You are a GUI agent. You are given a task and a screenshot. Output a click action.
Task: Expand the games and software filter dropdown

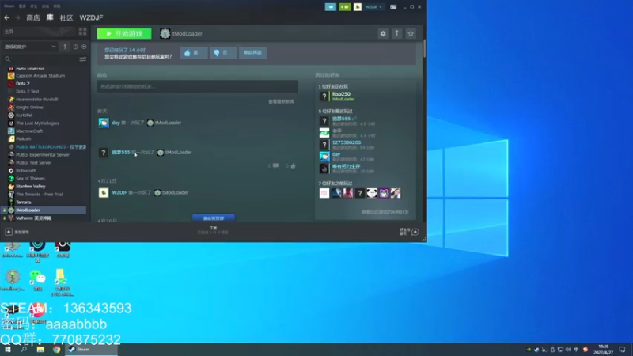click(x=30, y=47)
